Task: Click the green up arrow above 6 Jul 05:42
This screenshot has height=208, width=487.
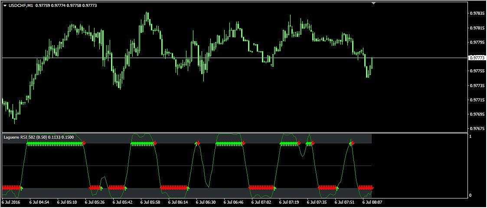Action: pos(126,188)
